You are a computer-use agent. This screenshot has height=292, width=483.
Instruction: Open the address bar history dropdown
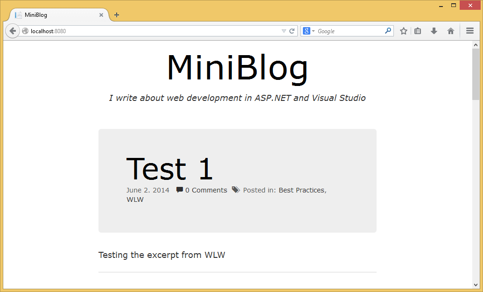click(284, 31)
